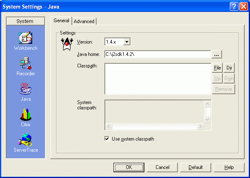The height and width of the screenshot is (178, 250).
Task: Toggle Use system classpath checkbox
Action: 107,139
